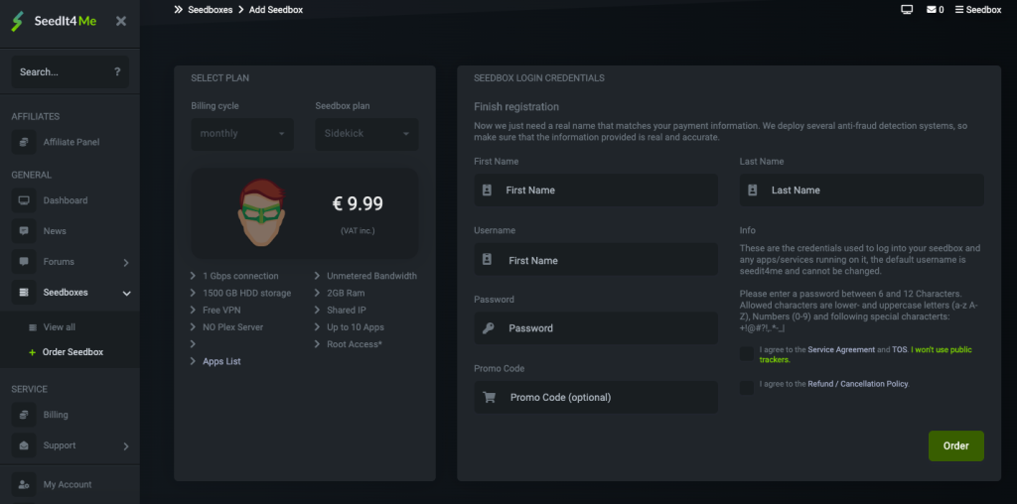Click the Add Seedbox breadcrumb

pyautogui.click(x=276, y=10)
